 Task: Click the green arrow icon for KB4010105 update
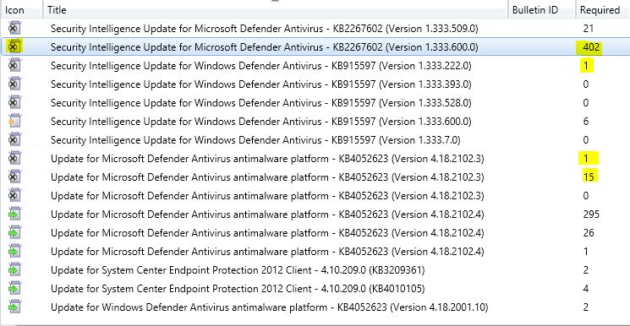(14, 288)
